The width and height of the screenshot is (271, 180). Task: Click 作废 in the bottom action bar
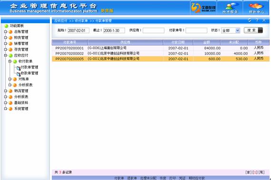(x=163, y=178)
